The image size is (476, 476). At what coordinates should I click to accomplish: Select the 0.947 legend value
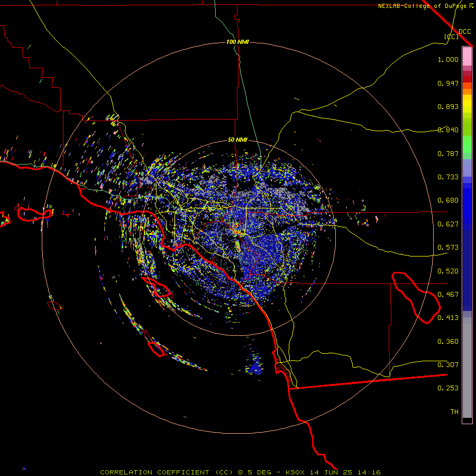[x=448, y=83]
